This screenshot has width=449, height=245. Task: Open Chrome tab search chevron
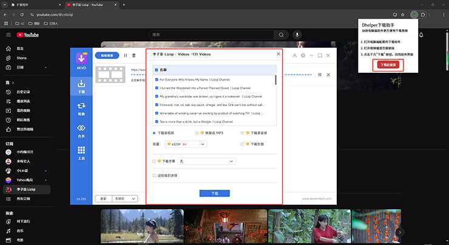(5, 5)
